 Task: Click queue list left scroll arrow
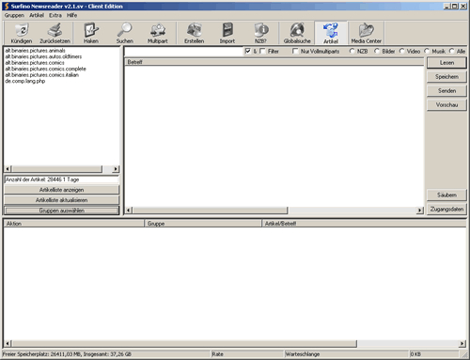click(8, 344)
